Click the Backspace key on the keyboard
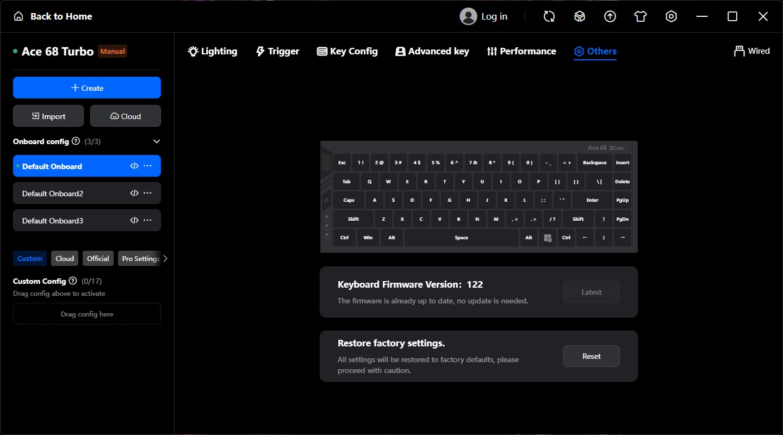This screenshot has height=435, width=783. 595,163
